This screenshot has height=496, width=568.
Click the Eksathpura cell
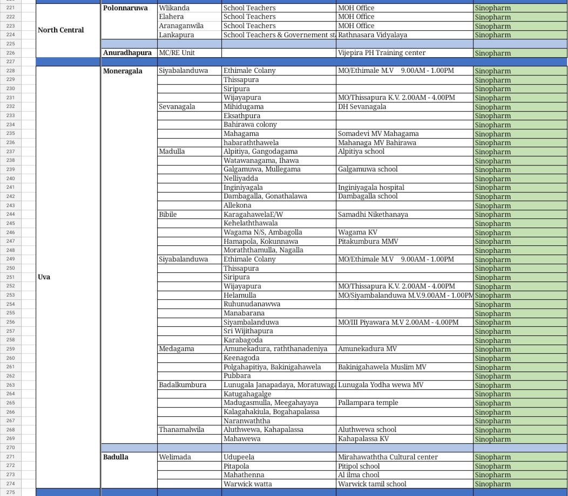pyautogui.click(x=279, y=116)
